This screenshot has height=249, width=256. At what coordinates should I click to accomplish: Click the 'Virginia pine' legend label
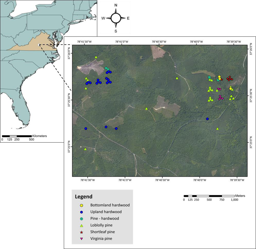[x=101, y=239]
